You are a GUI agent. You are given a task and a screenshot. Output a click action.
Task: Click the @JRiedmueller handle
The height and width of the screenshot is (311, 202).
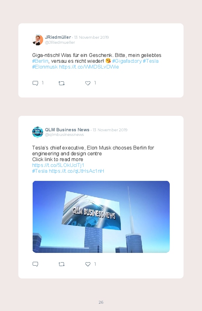60,43
